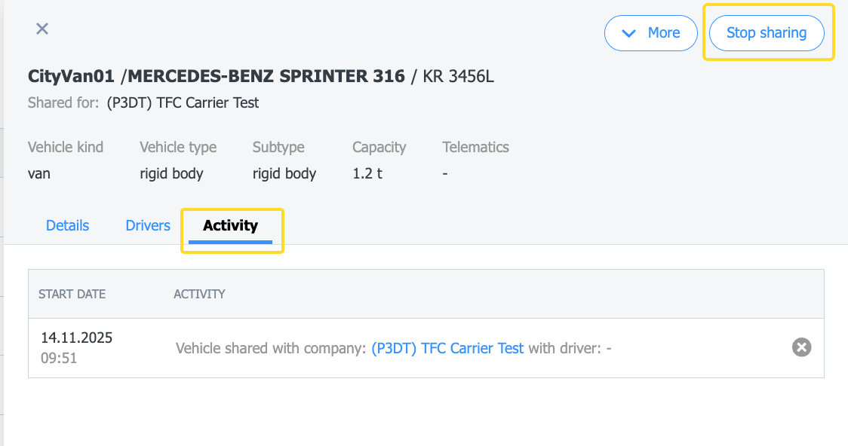
Task: Close the vehicle details panel
Action: [x=42, y=29]
